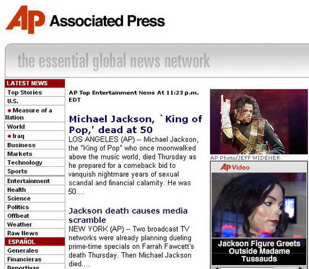
Task: Click the Michael Jackson concert photo
Action: click(x=259, y=122)
